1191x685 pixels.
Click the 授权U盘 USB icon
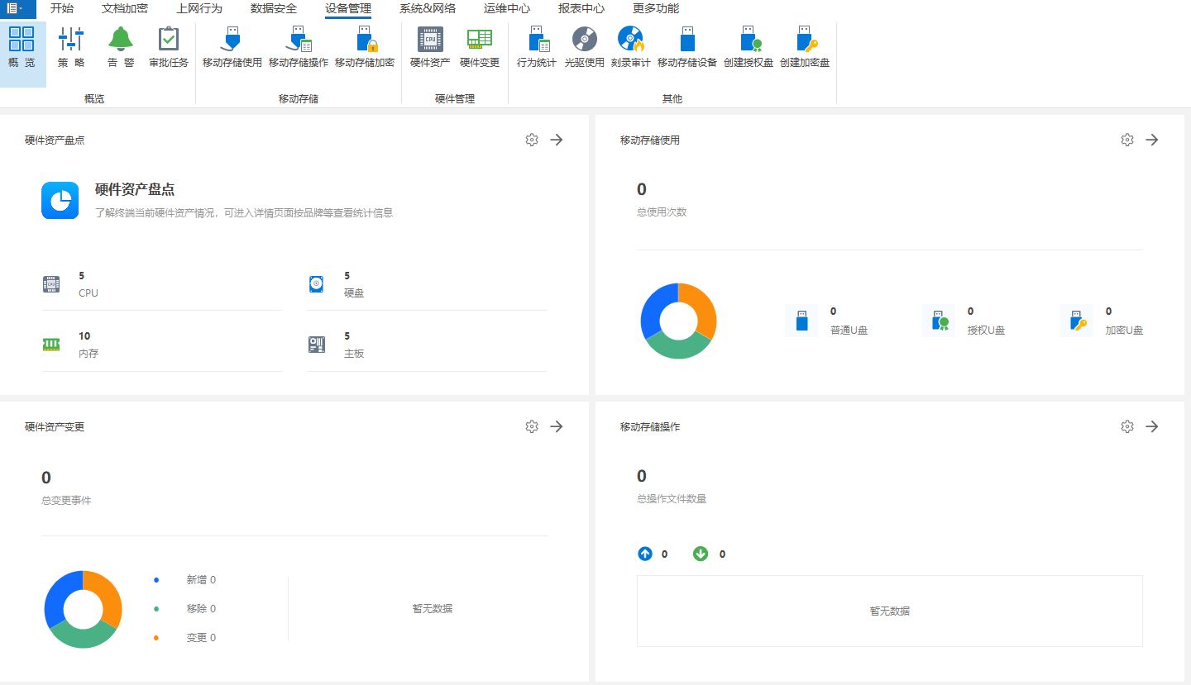click(x=939, y=321)
